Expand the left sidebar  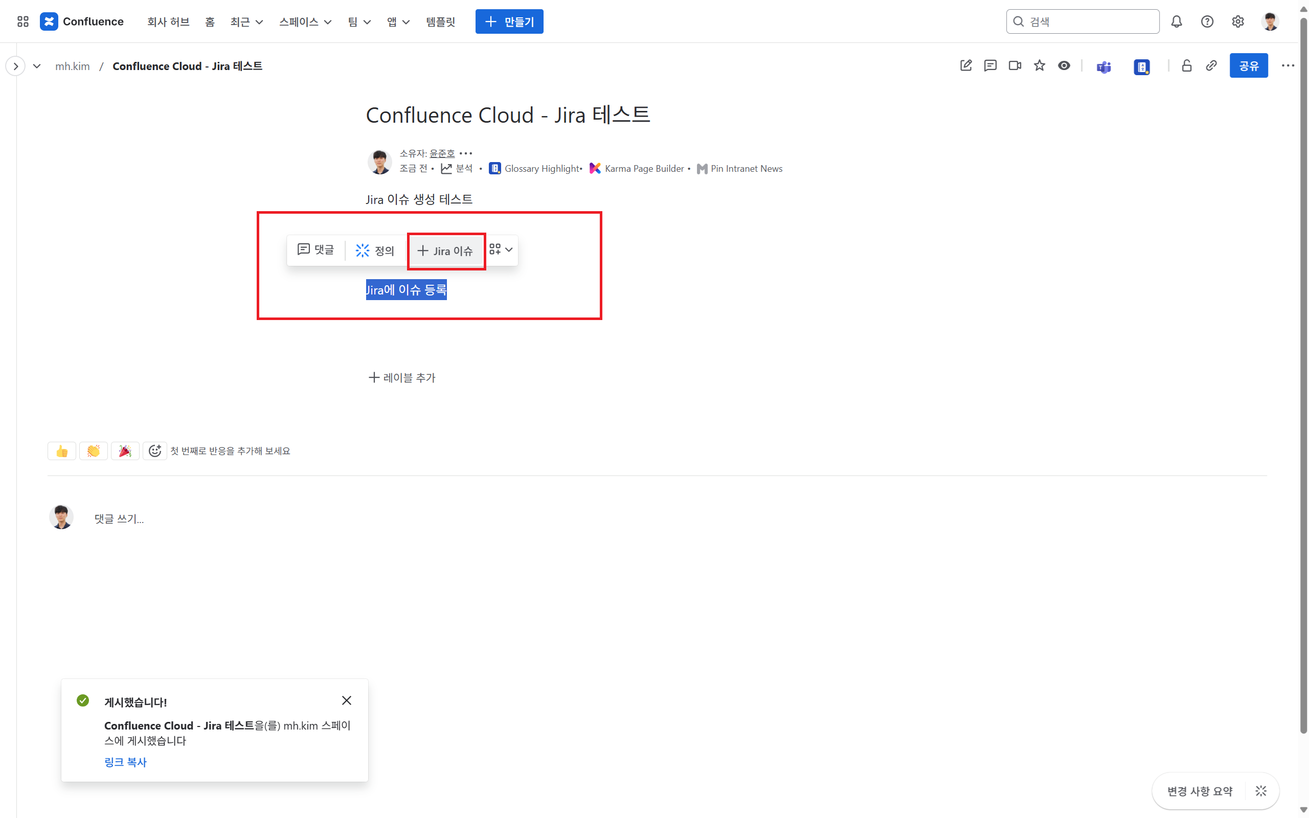pos(16,66)
